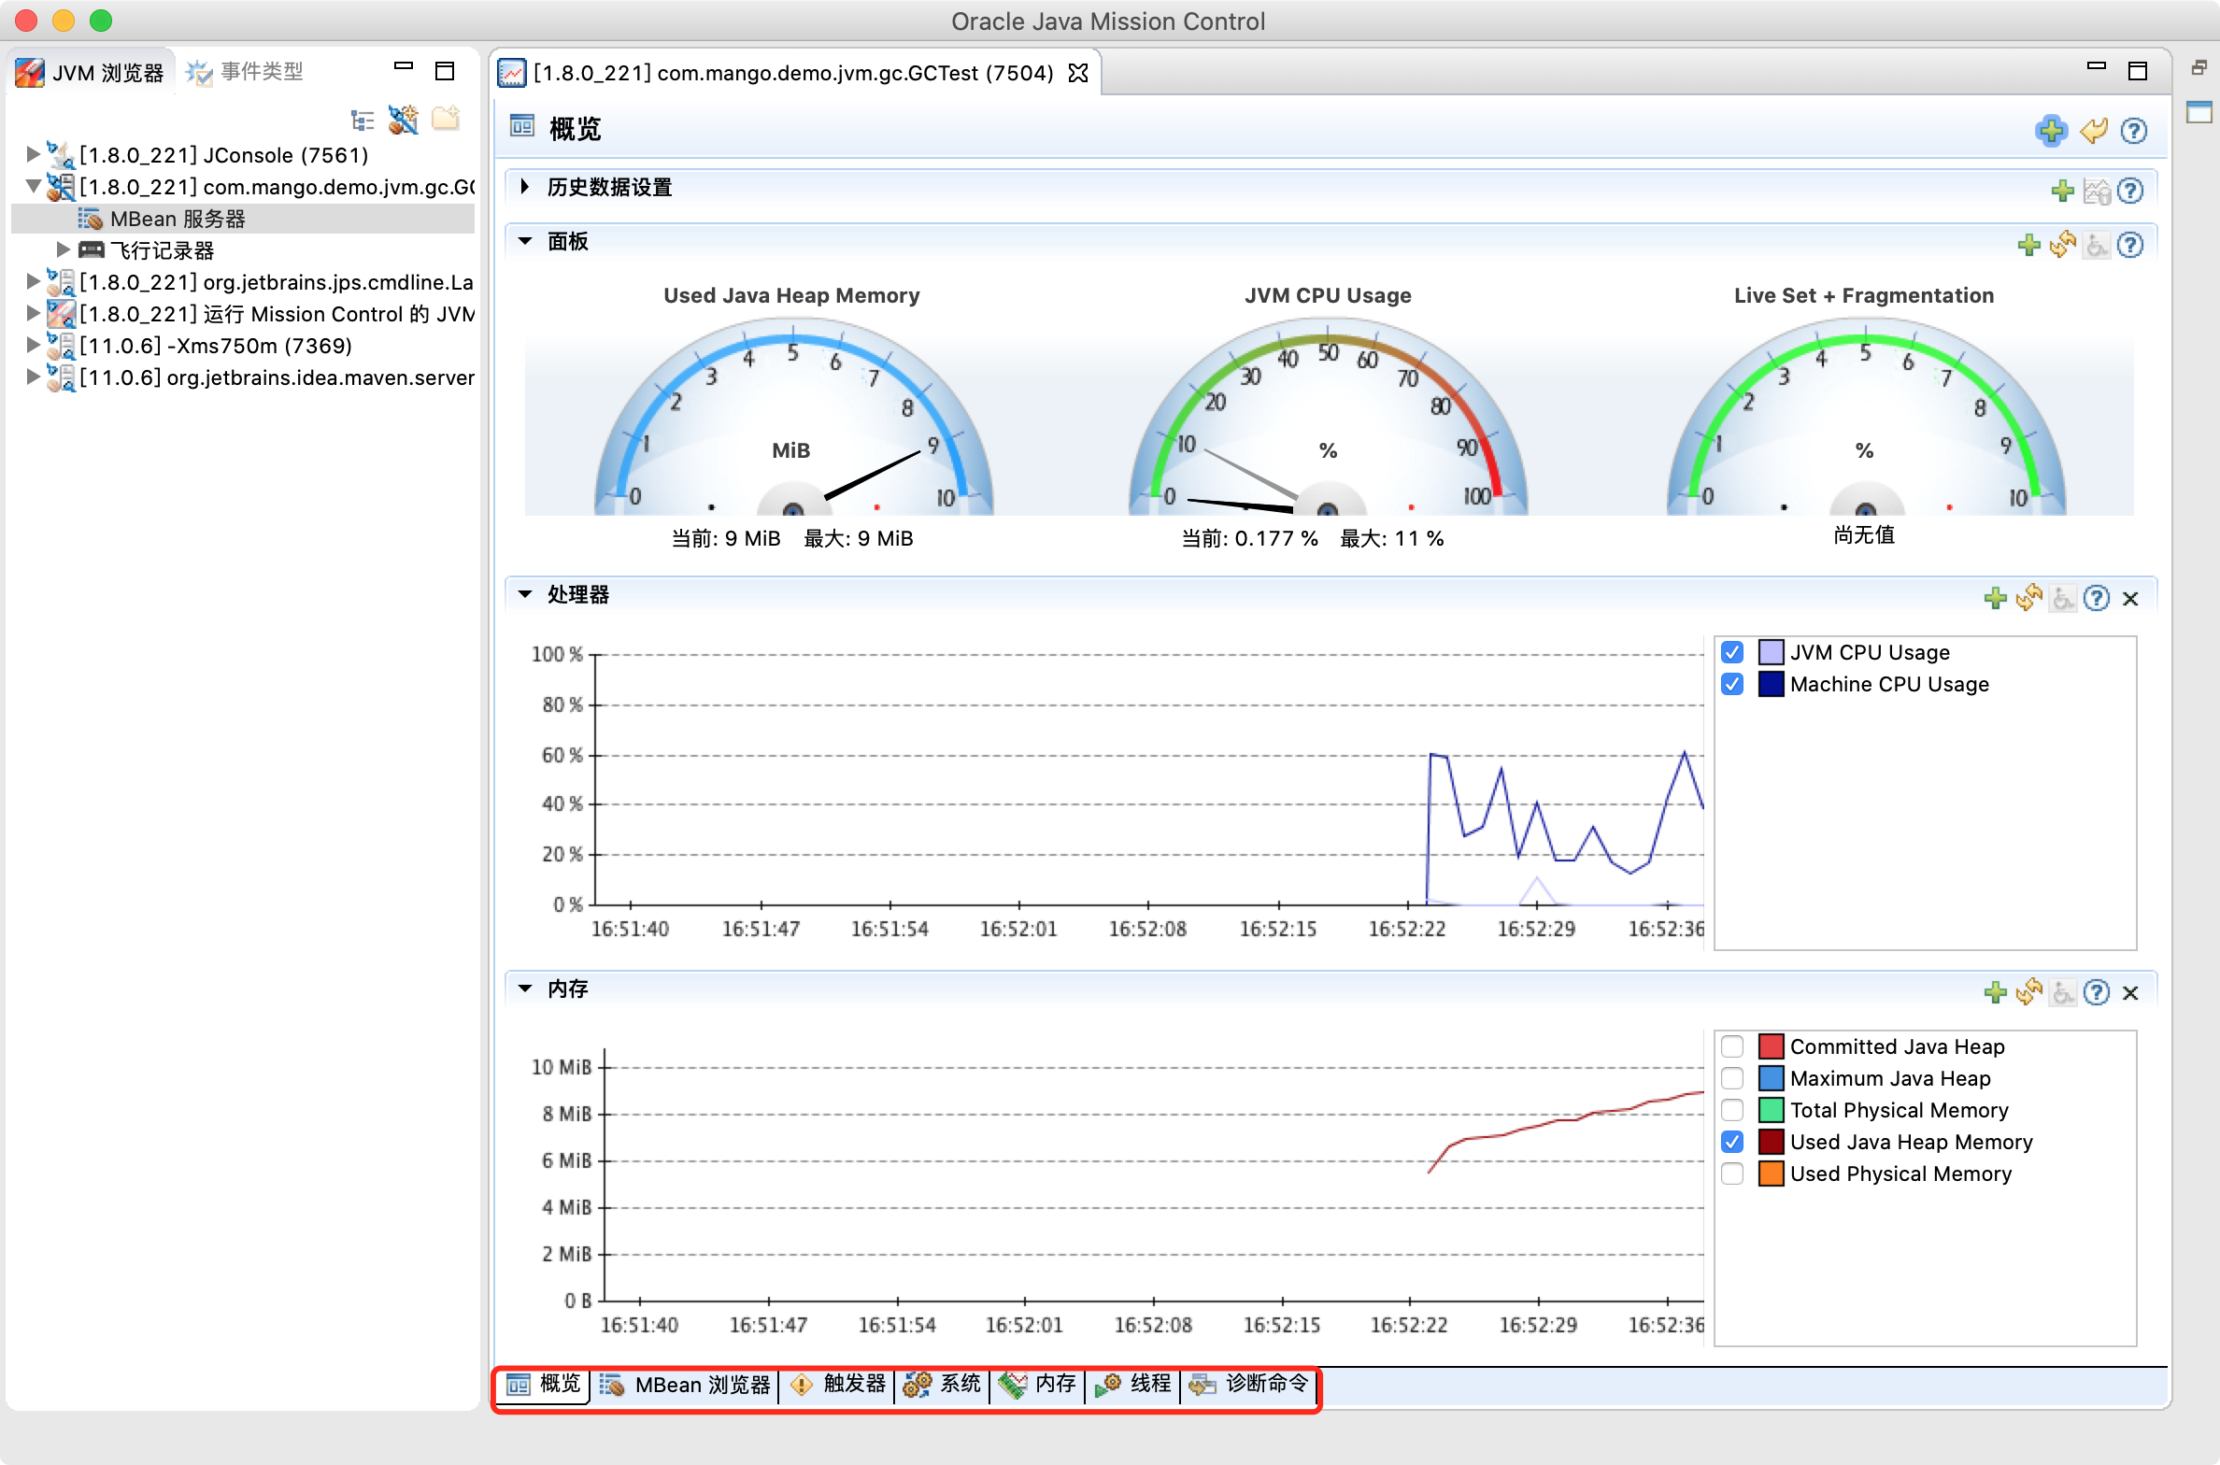The width and height of the screenshot is (2220, 1465).
Task: Toggle accessibility mode icon in 面板 section
Action: (x=2097, y=245)
